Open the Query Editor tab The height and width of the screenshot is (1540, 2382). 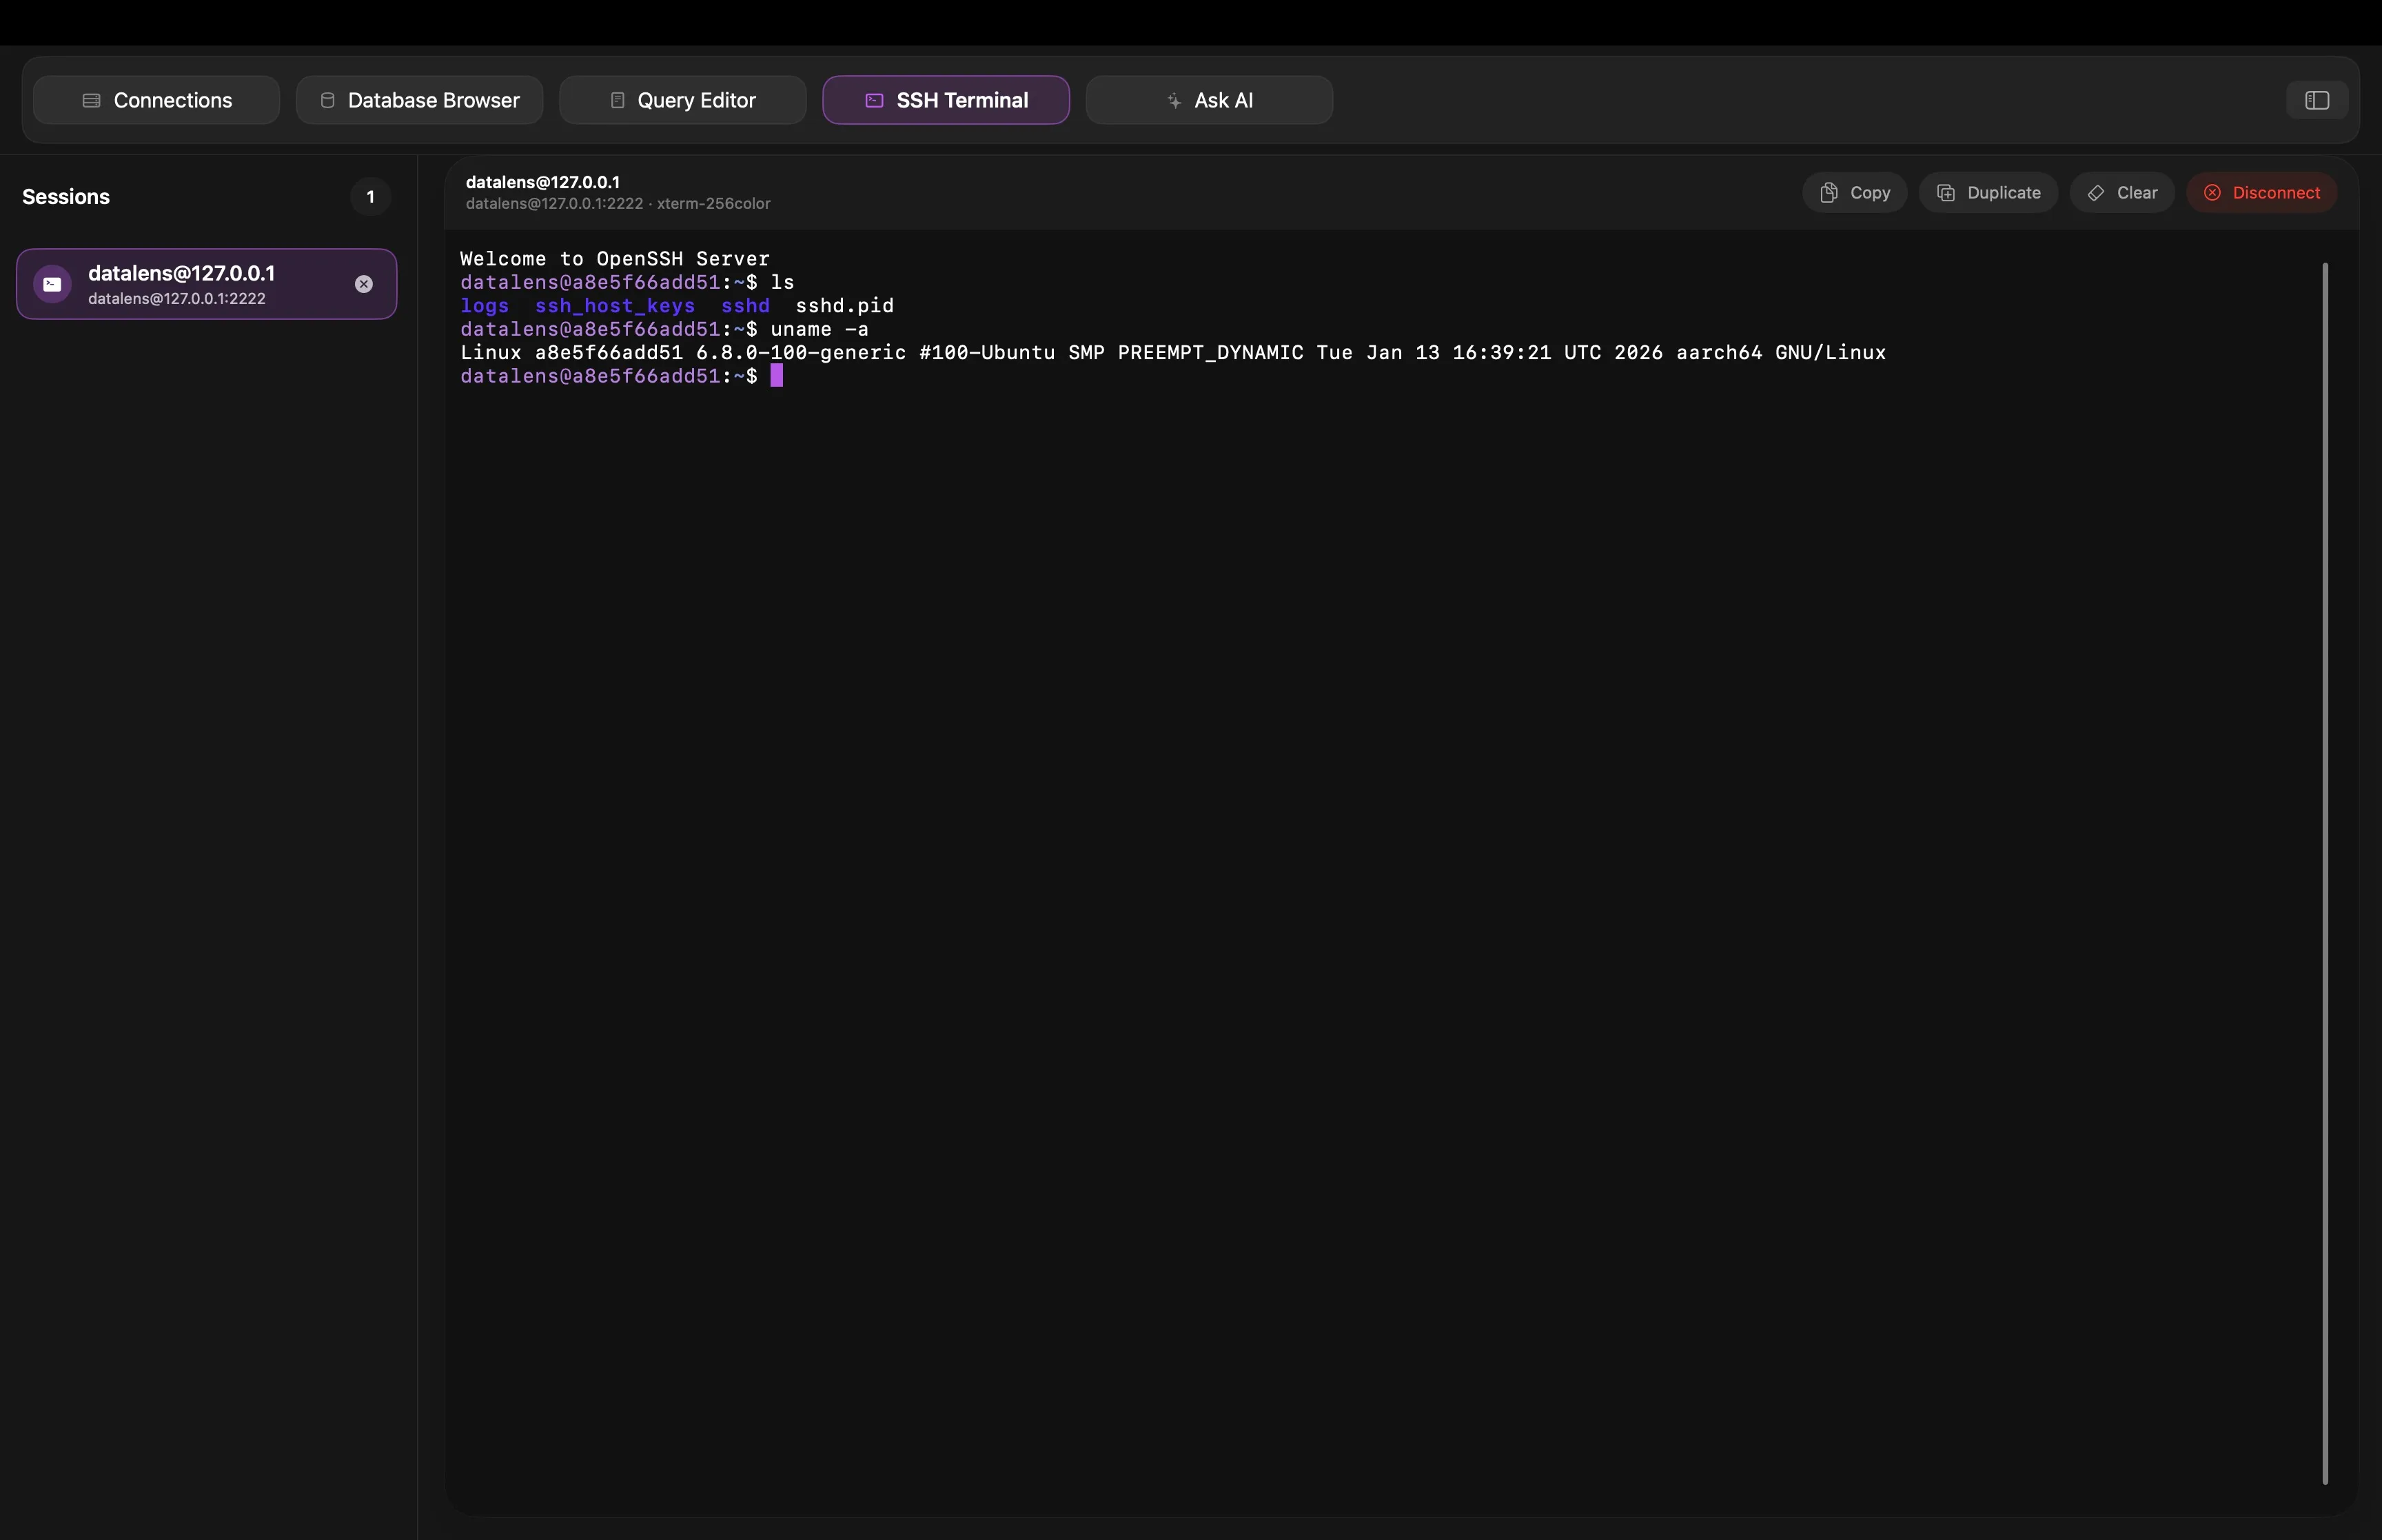(683, 100)
